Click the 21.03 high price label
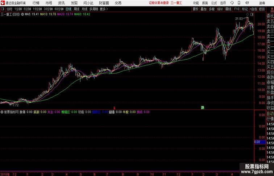Image resolution: width=274 pixels, height=176 pixels. coord(239,19)
